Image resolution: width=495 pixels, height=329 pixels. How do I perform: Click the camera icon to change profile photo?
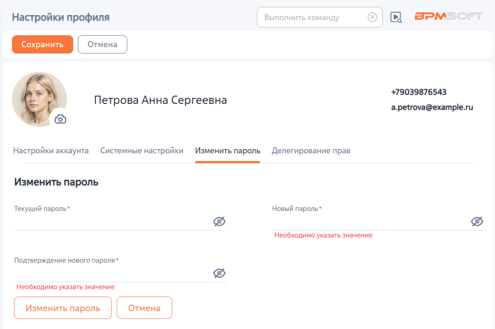coord(60,119)
